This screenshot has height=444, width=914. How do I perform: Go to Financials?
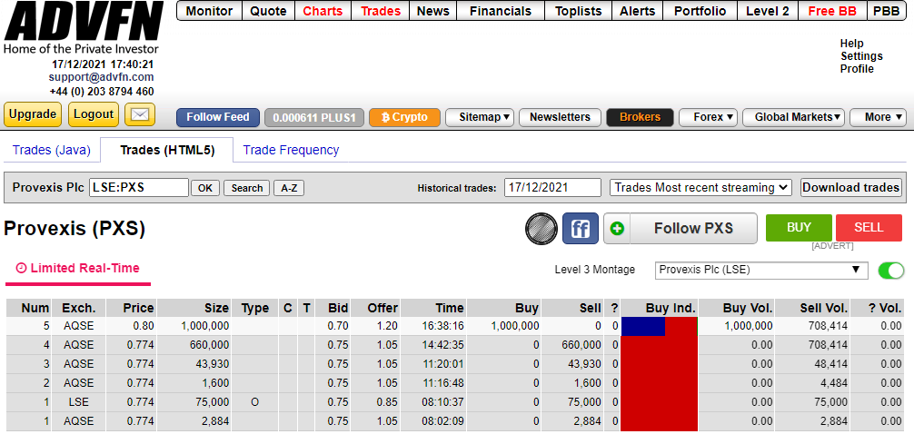point(501,11)
